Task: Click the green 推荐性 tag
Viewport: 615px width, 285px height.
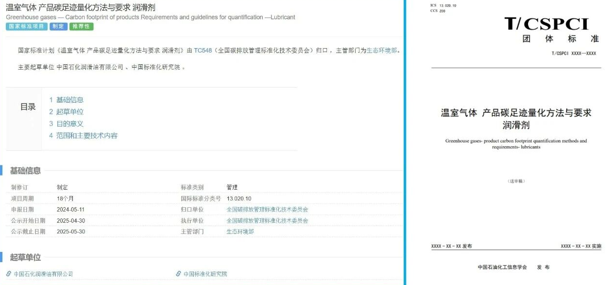Action: [82, 26]
